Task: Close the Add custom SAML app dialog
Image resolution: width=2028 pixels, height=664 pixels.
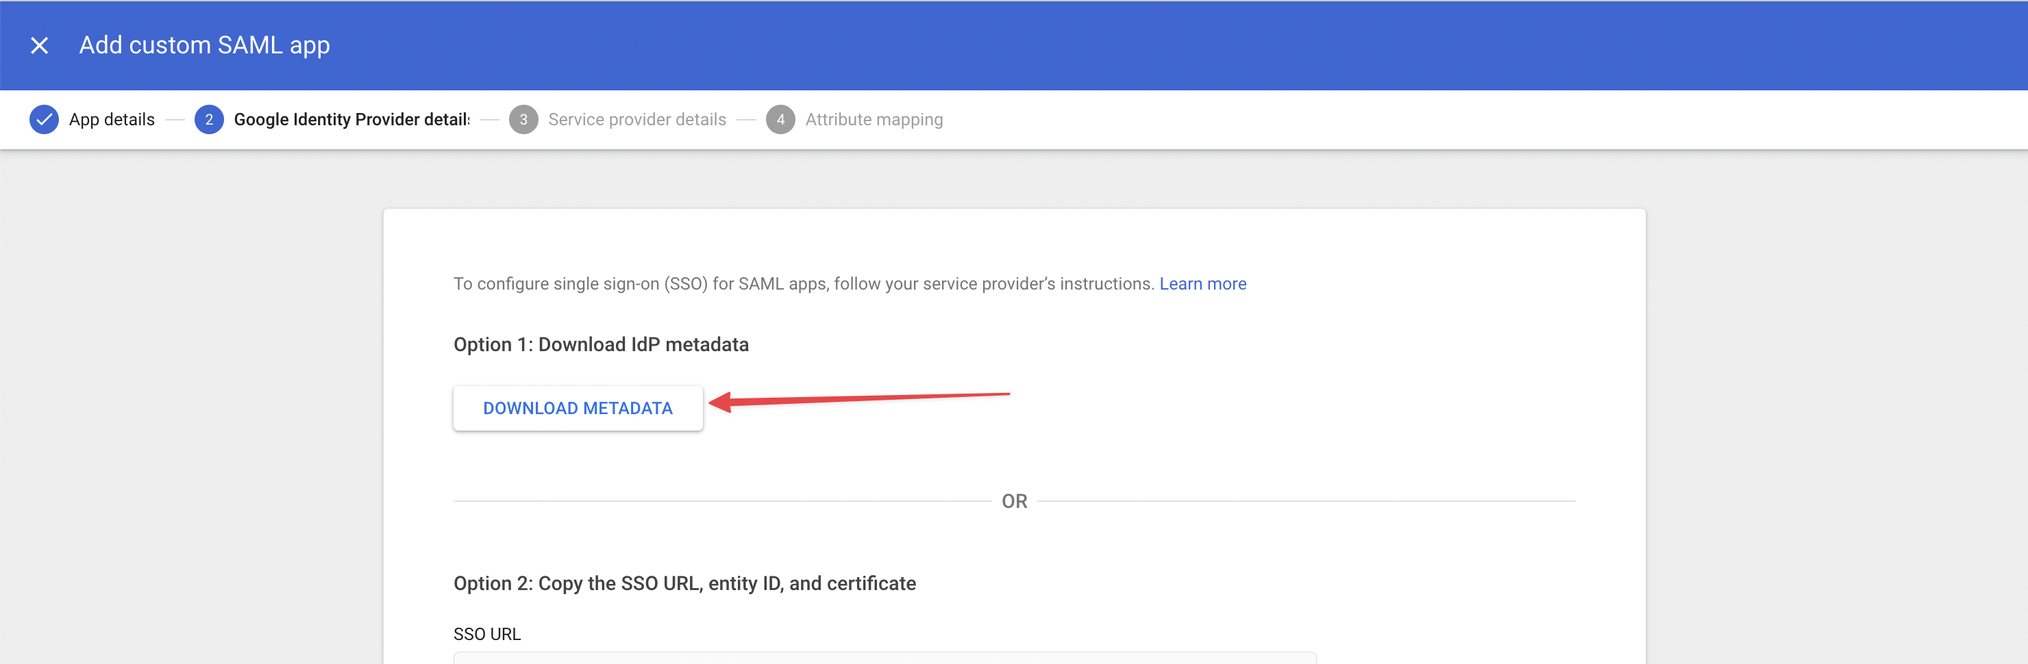Action: 39,46
